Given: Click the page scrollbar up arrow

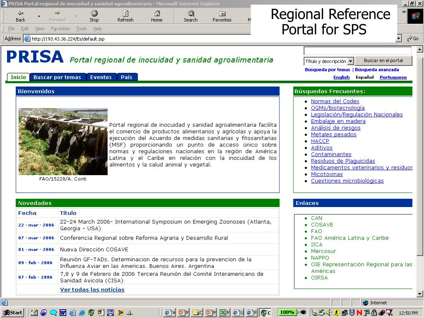Looking at the screenshot, I should pyautogui.click(x=419, y=49).
